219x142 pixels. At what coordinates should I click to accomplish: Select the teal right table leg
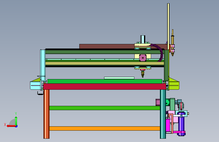click(163, 114)
